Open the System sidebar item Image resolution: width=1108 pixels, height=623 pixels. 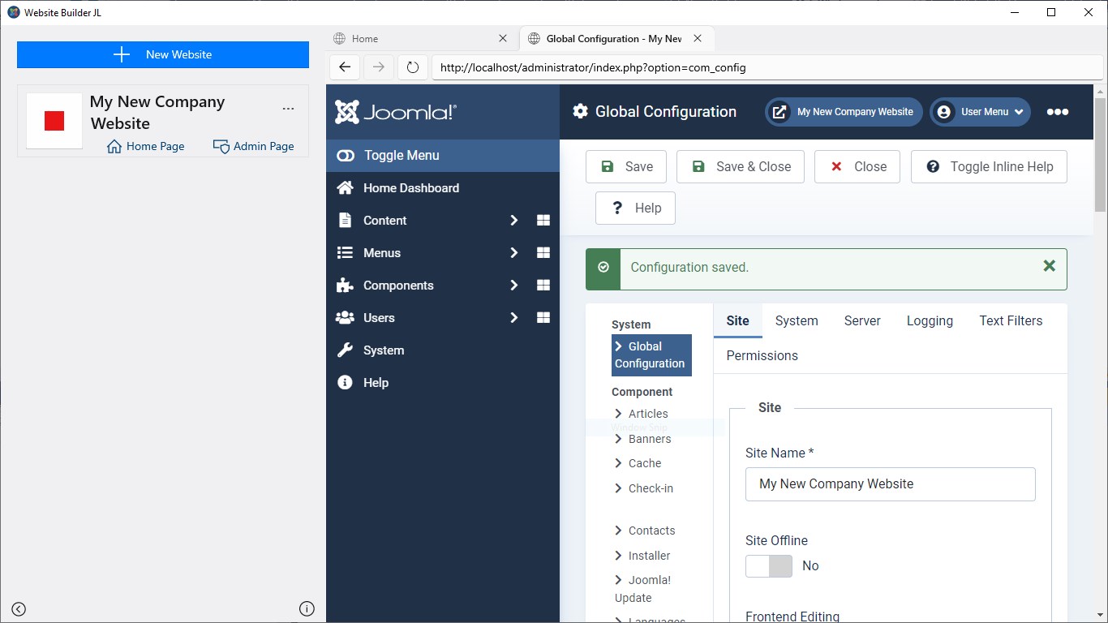coord(443,350)
